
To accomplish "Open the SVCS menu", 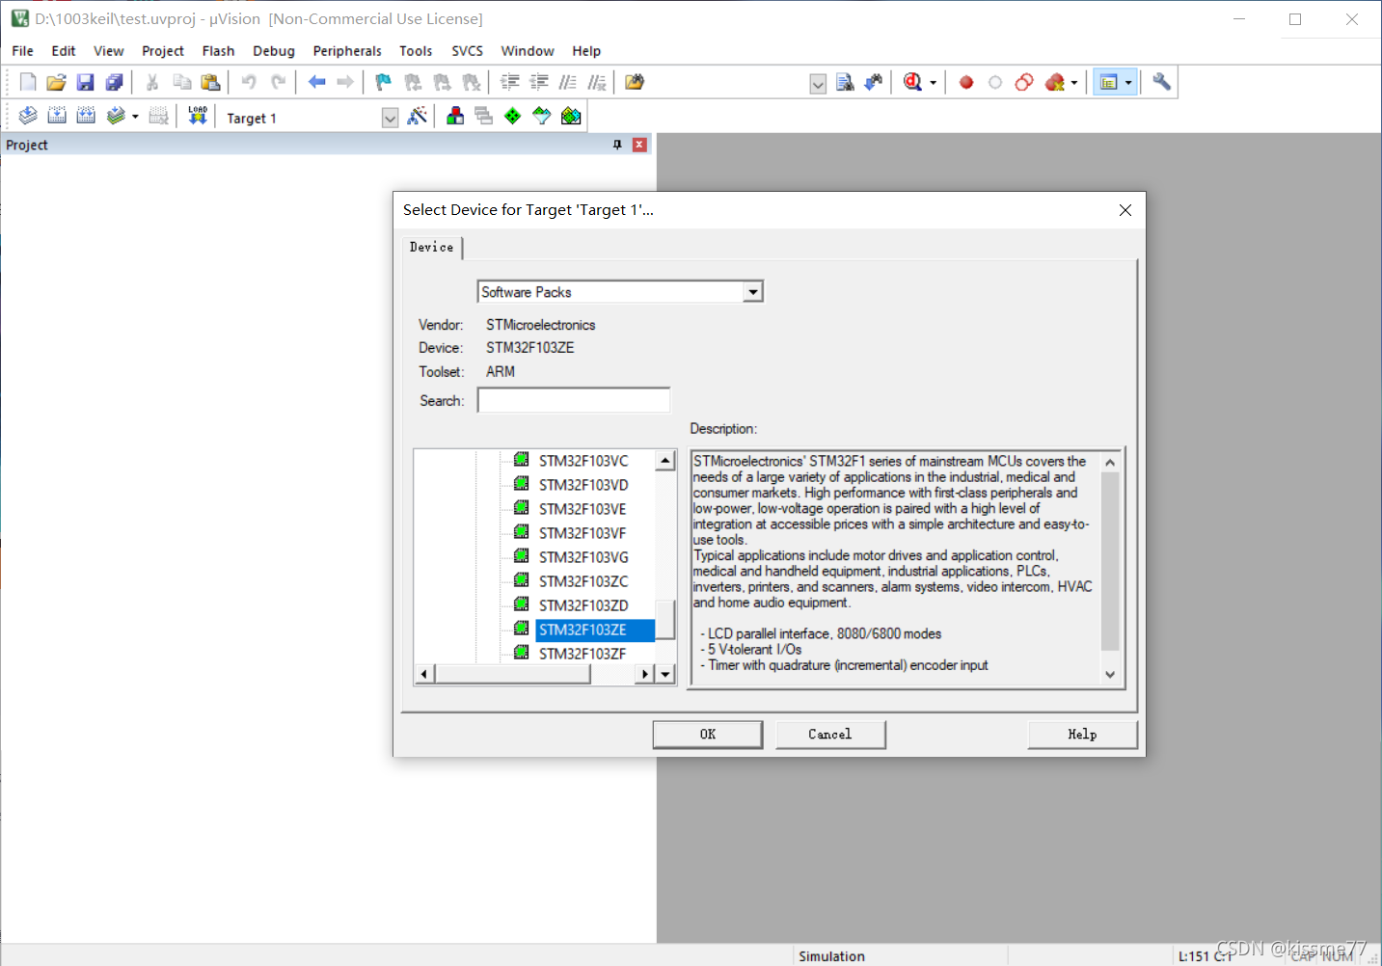I will (x=467, y=51).
